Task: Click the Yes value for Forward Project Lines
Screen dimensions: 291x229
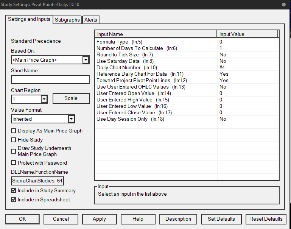Action: click(224, 80)
